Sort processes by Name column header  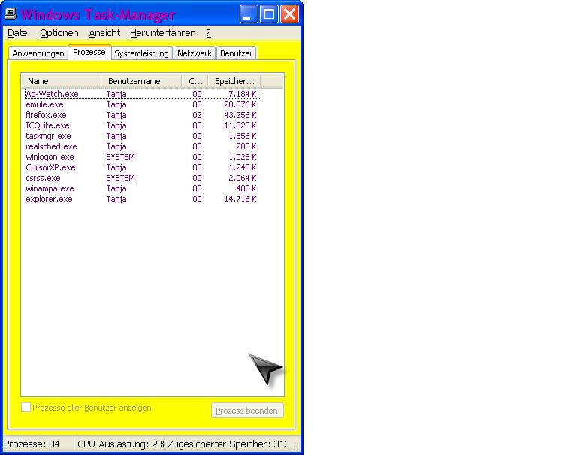pos(62,81)
